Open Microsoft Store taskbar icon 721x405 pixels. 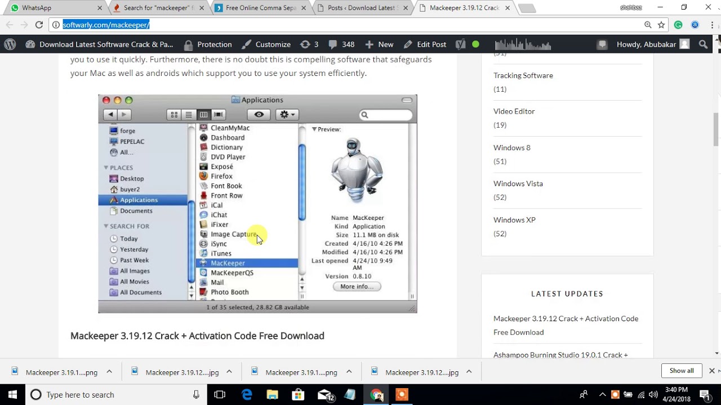coord(298,394)
